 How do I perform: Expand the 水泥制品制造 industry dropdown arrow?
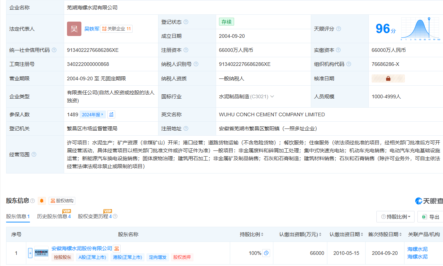click(272, 96)
